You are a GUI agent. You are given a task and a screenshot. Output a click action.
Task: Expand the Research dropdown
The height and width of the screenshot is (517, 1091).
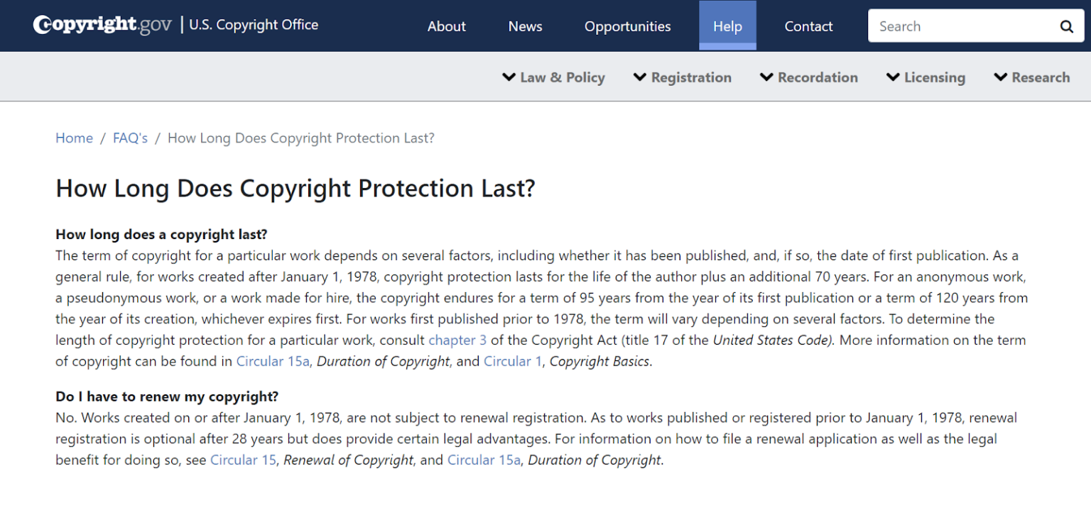(1041, 77)
